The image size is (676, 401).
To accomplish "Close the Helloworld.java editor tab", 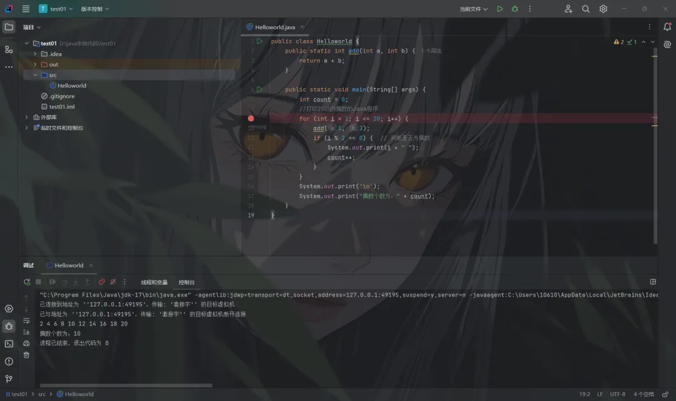I will point(302,27).
